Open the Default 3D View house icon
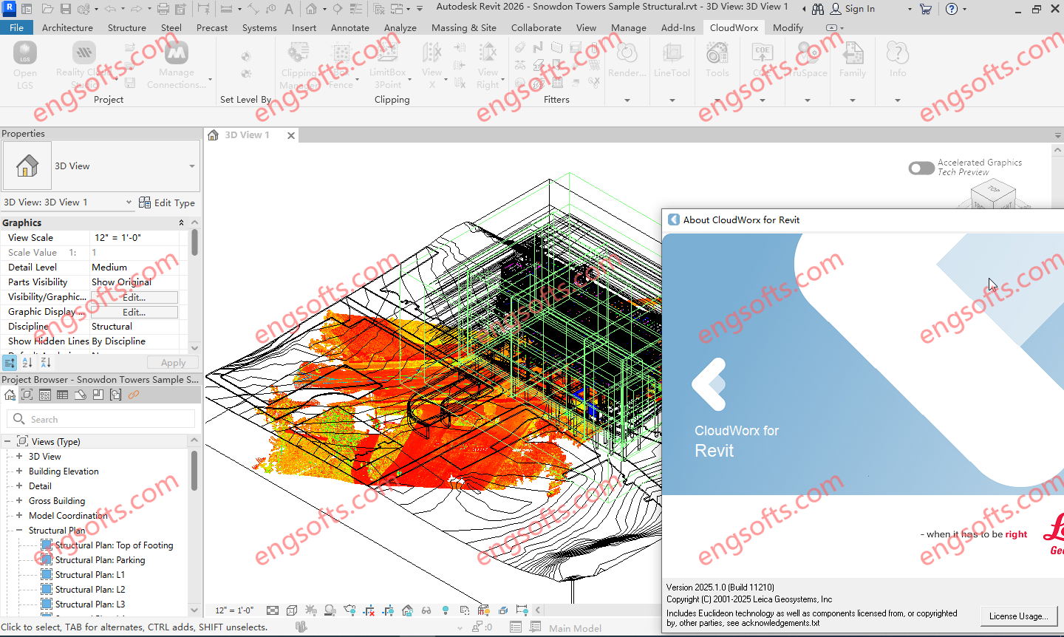 pos(312,9)
